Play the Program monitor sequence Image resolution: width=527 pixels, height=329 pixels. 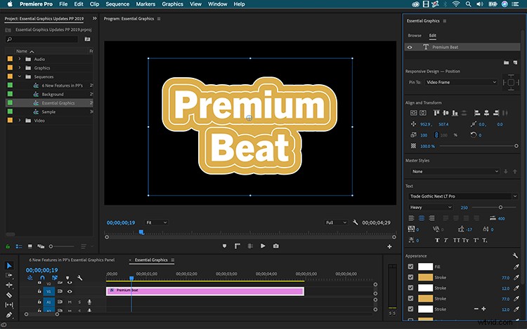click(x=263, y=246)
